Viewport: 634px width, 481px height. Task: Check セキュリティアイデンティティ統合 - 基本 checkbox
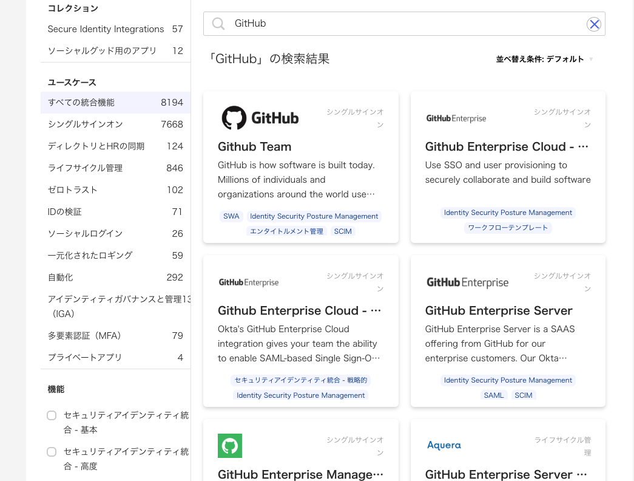point(52,415)
